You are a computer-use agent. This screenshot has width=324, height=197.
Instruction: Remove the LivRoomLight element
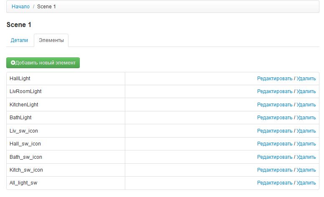tap(306, 91)
